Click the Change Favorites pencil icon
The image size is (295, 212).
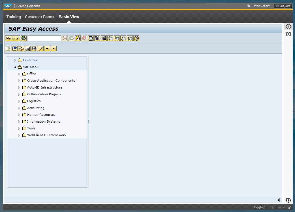tap(41, 49)
